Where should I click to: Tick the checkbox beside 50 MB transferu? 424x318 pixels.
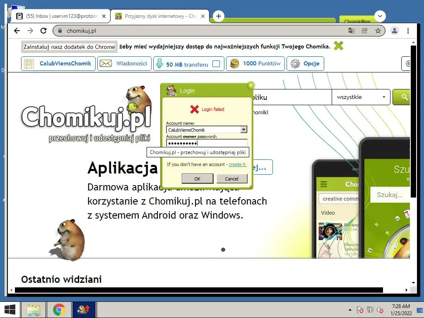click(216, 64)
